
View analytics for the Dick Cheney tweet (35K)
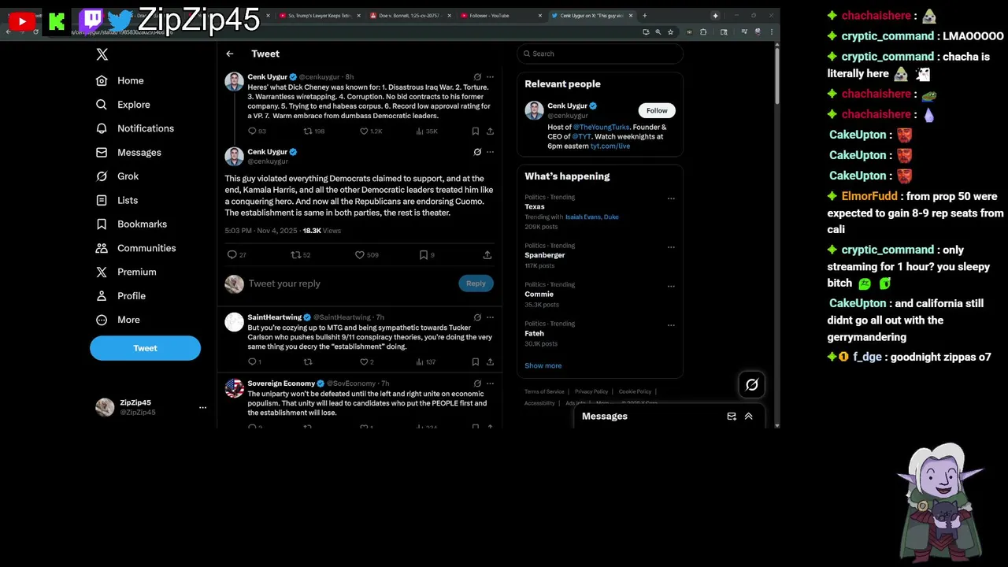(x=426, y=132)
